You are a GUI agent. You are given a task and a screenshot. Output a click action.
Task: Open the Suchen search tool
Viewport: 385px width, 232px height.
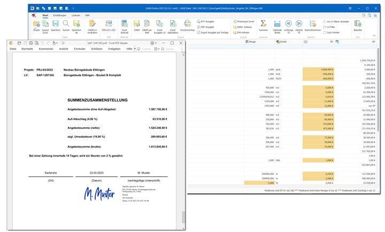pos(66,25)
